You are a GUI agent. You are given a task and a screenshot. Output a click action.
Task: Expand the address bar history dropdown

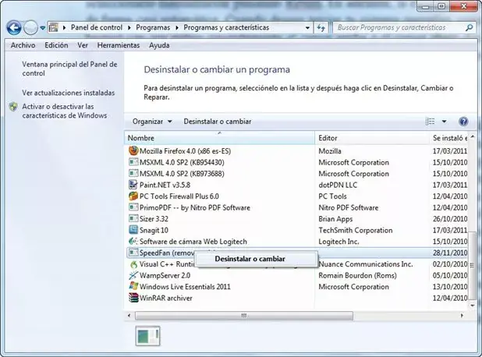(x=307, y=28)
